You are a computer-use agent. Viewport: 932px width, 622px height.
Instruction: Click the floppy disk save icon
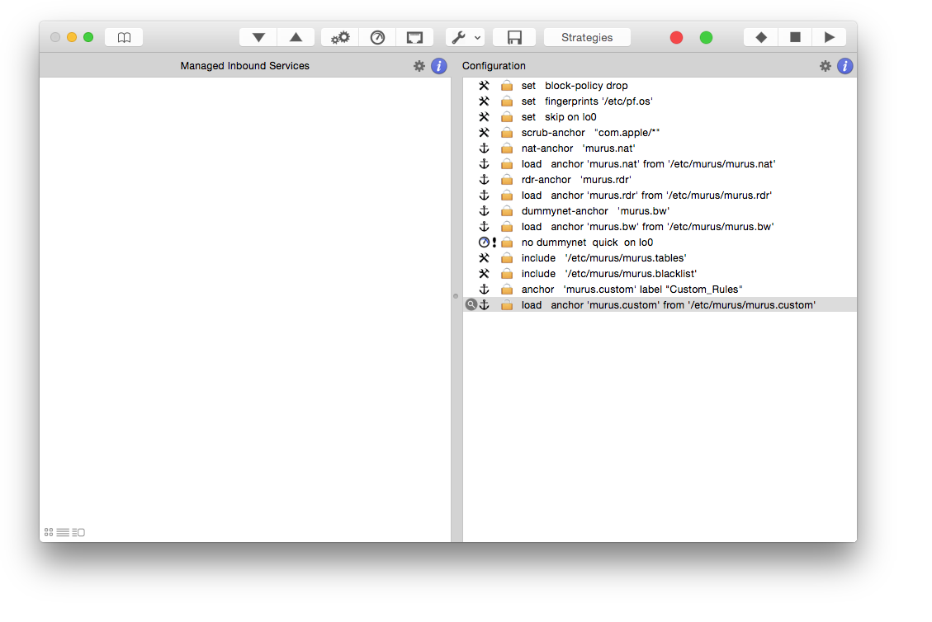(514, 37)
